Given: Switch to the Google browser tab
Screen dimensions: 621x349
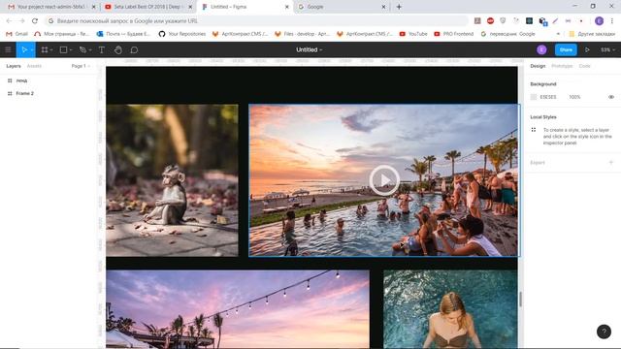Looking at the screenshot, I should (x=343, y=7).
